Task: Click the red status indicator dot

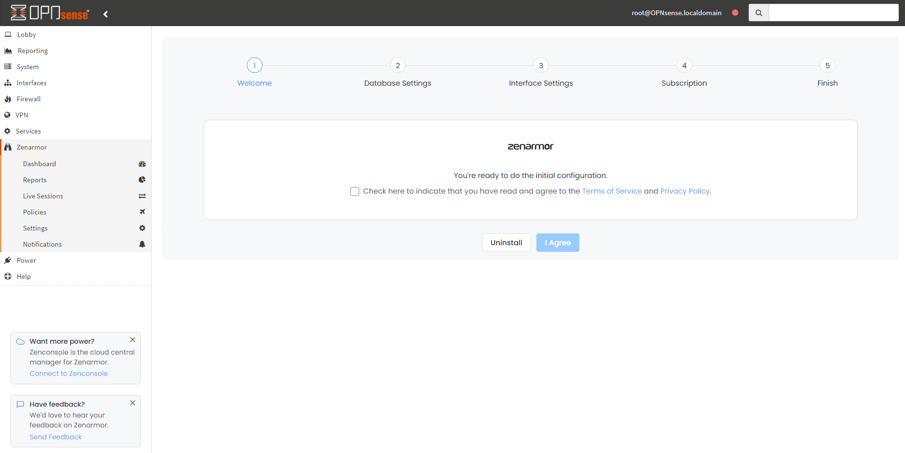Action: 735,13
